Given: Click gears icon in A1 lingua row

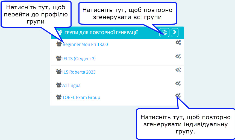Looking at the screenshot, I should pyautogui.click(x=178, y=83).
